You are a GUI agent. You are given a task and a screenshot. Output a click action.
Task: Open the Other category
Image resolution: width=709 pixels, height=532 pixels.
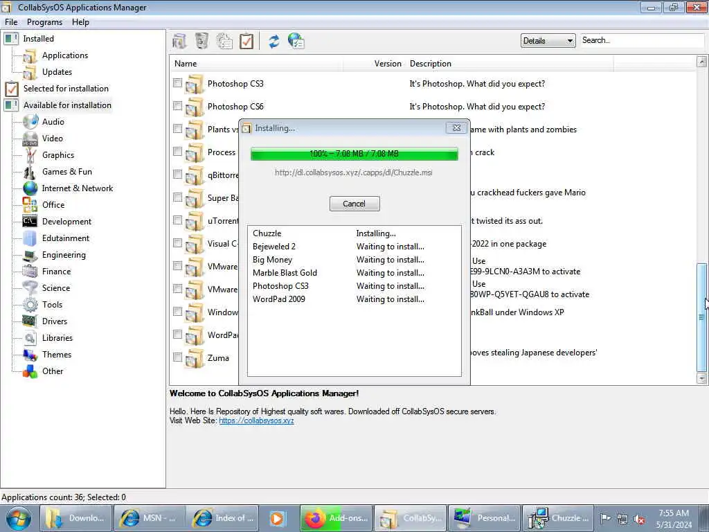coord(53,371)
